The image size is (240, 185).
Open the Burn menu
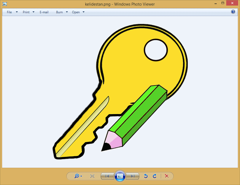(59, 12)
